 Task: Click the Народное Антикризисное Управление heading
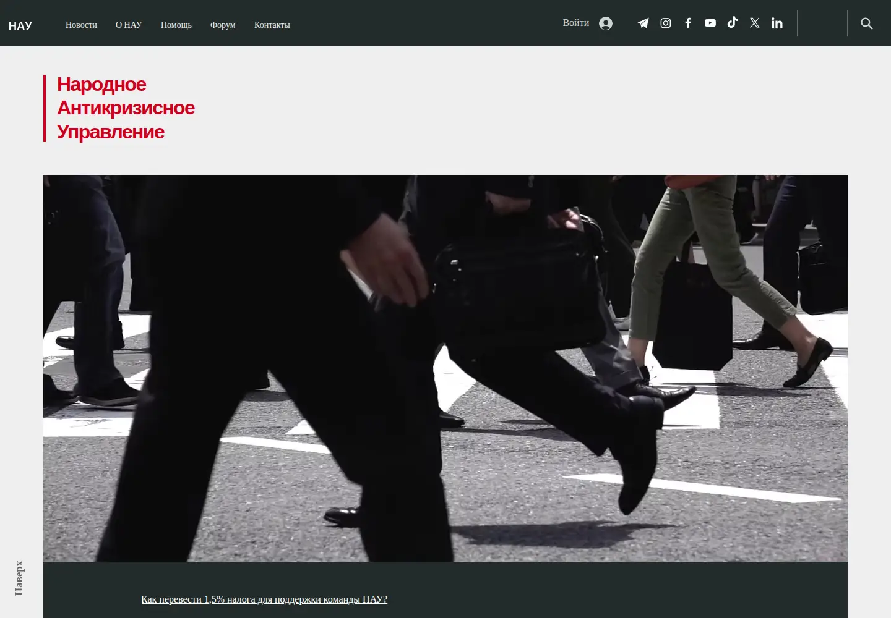(x=126, y=108)
